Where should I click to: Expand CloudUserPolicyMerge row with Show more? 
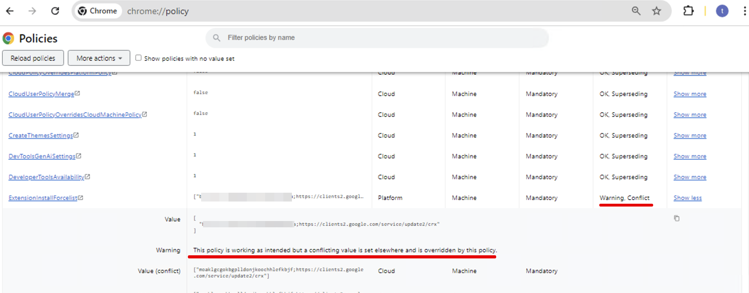point(690,94)
